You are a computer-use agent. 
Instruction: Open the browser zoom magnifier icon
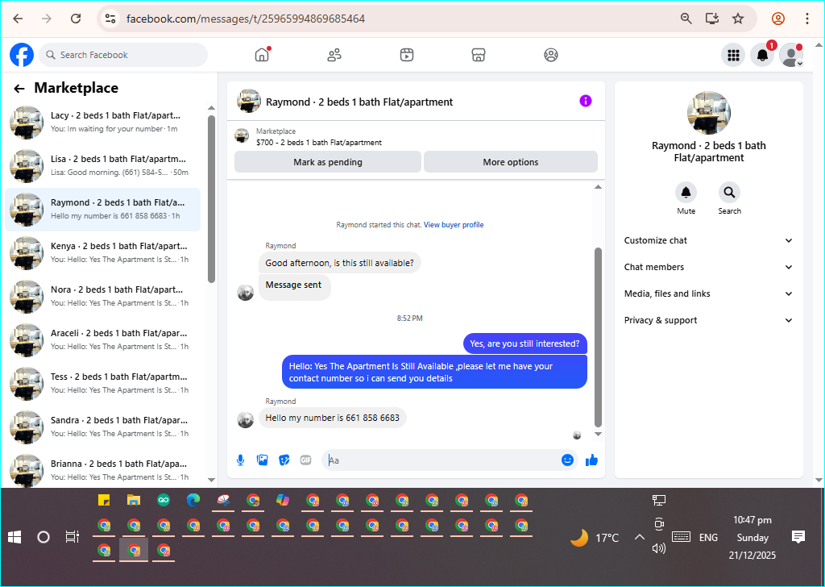coord(686,19)
